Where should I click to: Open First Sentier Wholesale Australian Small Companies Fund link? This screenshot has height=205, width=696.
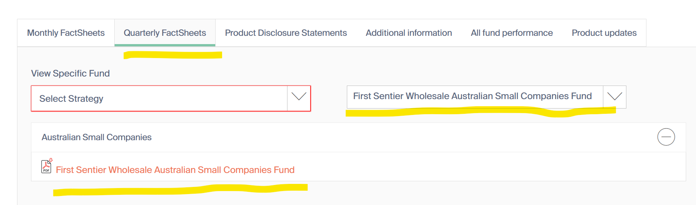pos(175,170)
